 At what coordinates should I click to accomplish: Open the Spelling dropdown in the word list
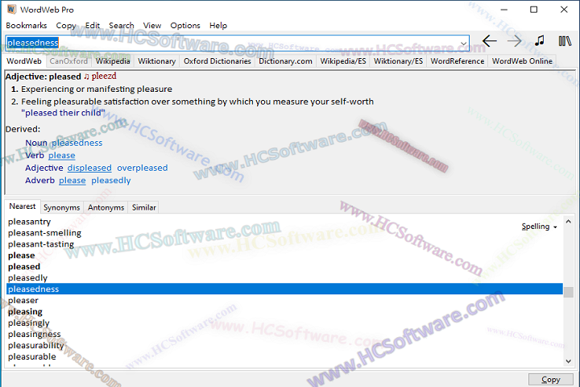click(x=539, y=227)
